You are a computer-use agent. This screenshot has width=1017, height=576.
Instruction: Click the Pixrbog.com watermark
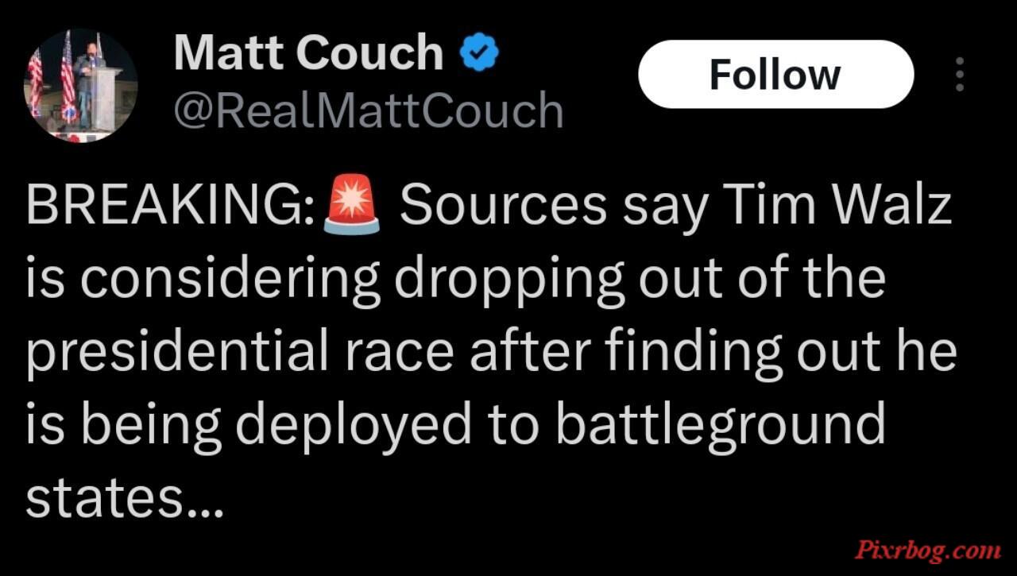[926, 550]
